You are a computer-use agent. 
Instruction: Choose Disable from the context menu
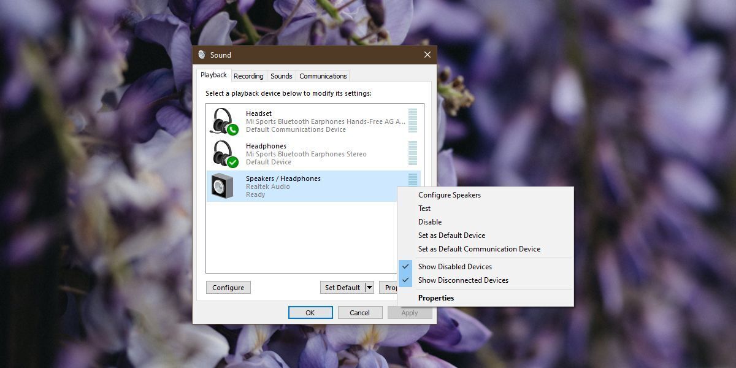click(430, 221)
